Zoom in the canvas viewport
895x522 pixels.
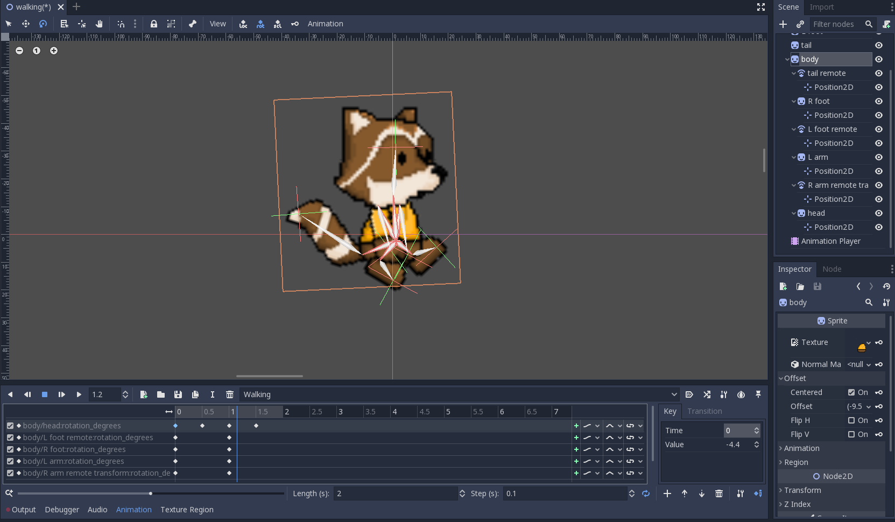(x=54, y=51)
